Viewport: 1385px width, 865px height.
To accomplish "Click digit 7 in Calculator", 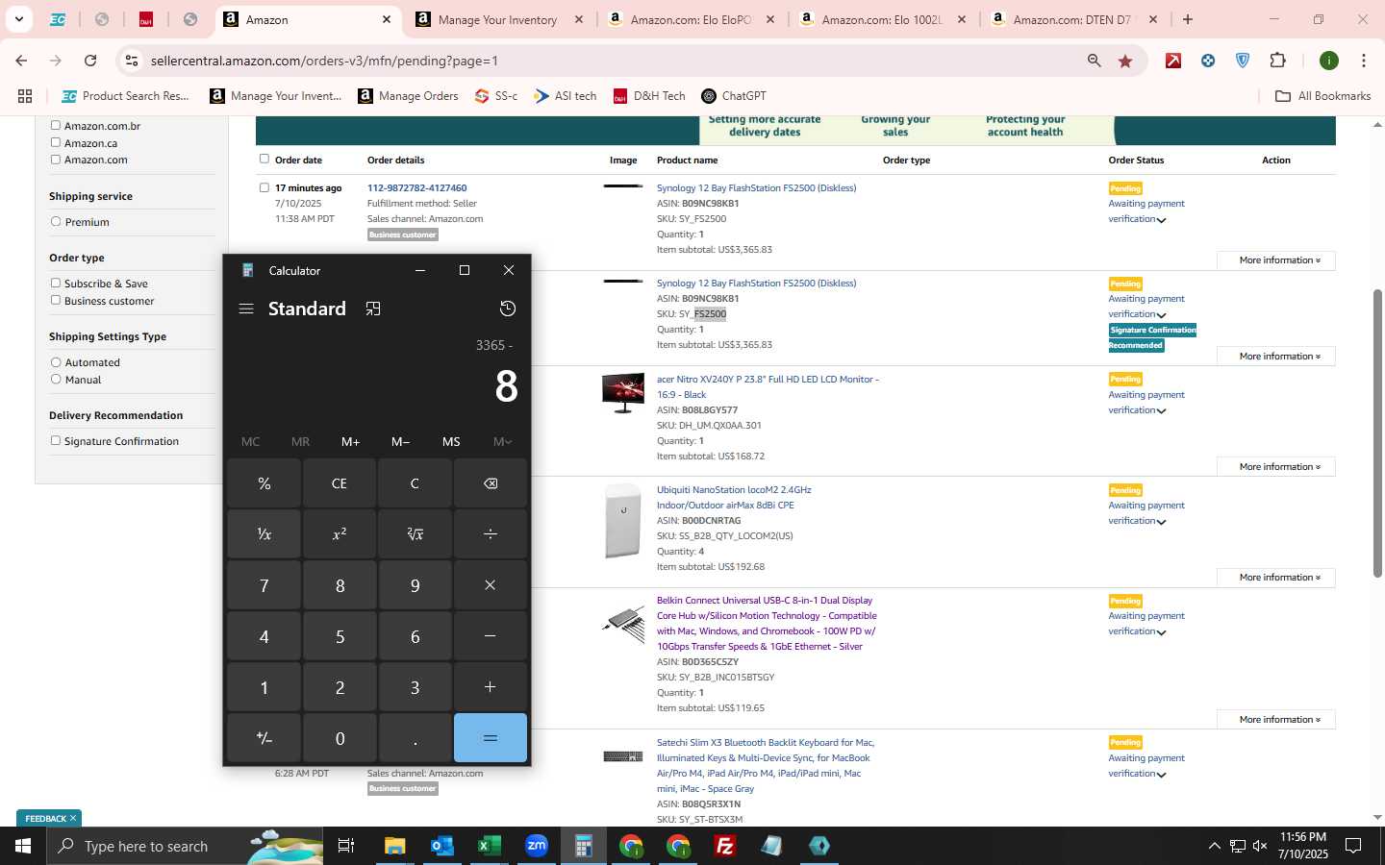I will [264, 585].
